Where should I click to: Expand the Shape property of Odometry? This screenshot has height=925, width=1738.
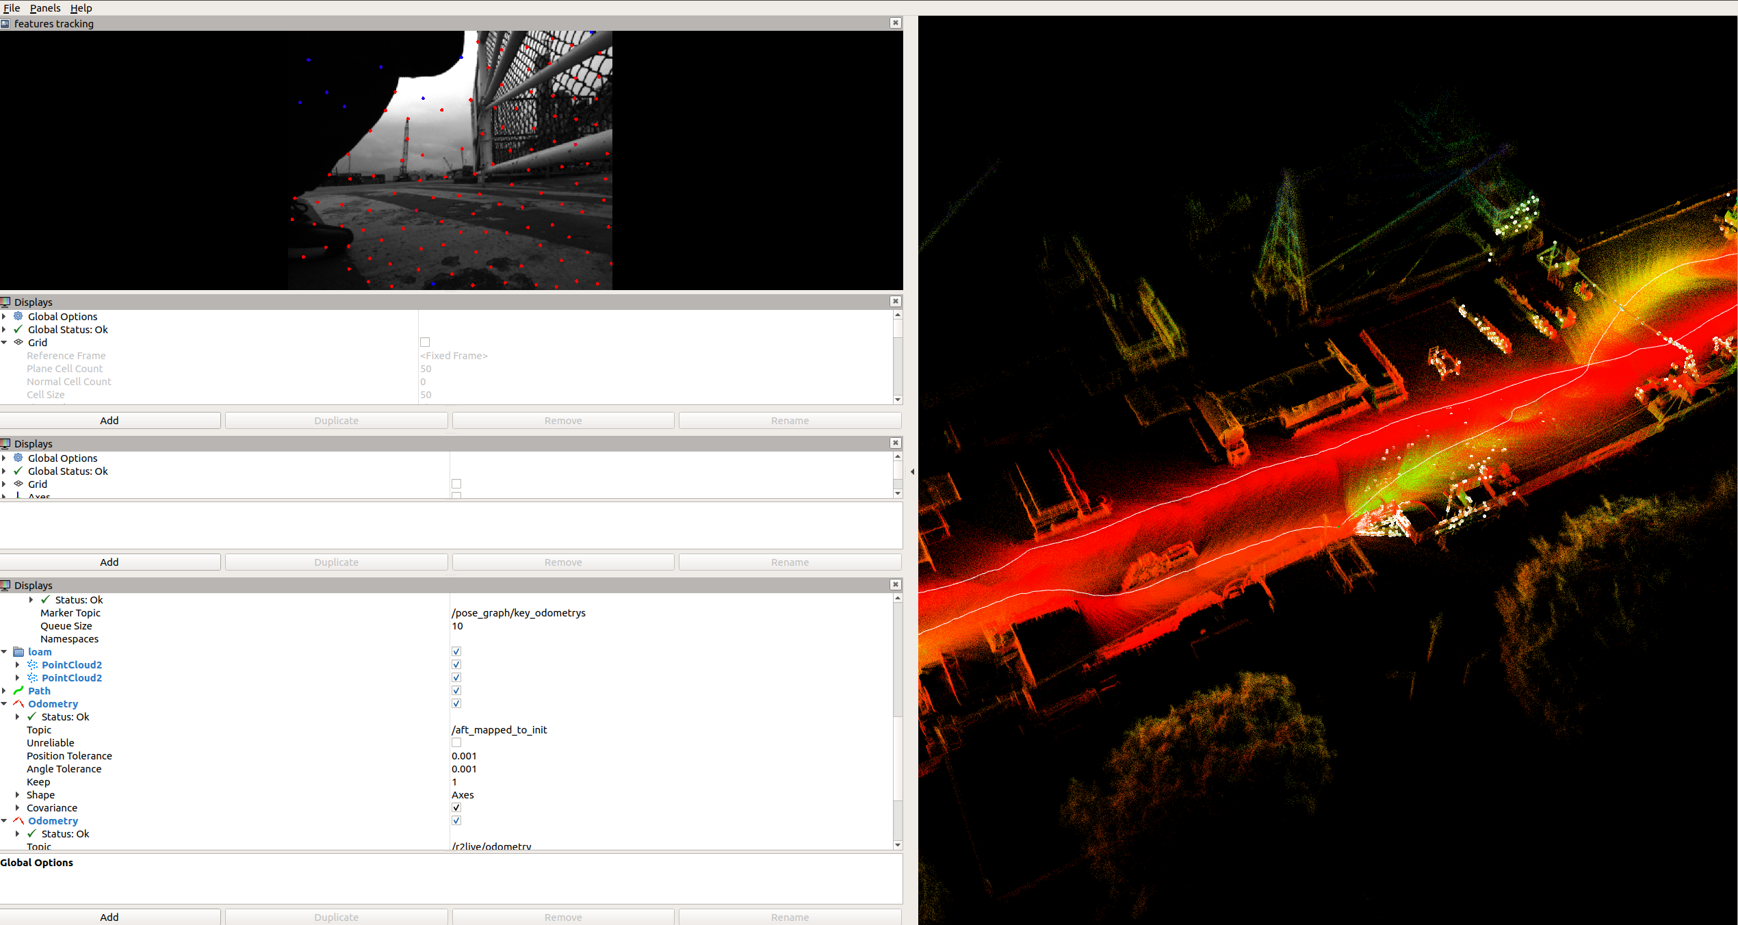[x=17, y=794]
